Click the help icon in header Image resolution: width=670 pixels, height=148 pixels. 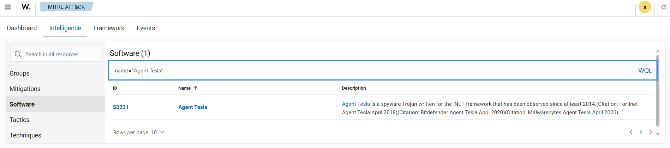[x=664, y=7]
